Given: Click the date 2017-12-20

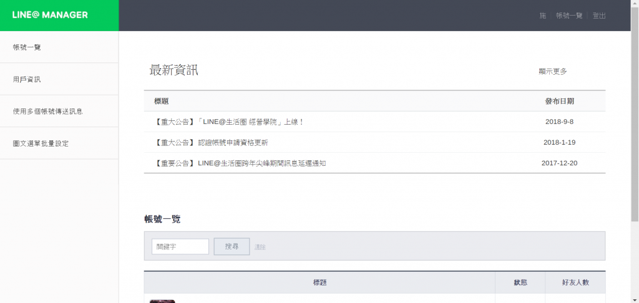Looking at the screenshot, I should click(559, 163).
